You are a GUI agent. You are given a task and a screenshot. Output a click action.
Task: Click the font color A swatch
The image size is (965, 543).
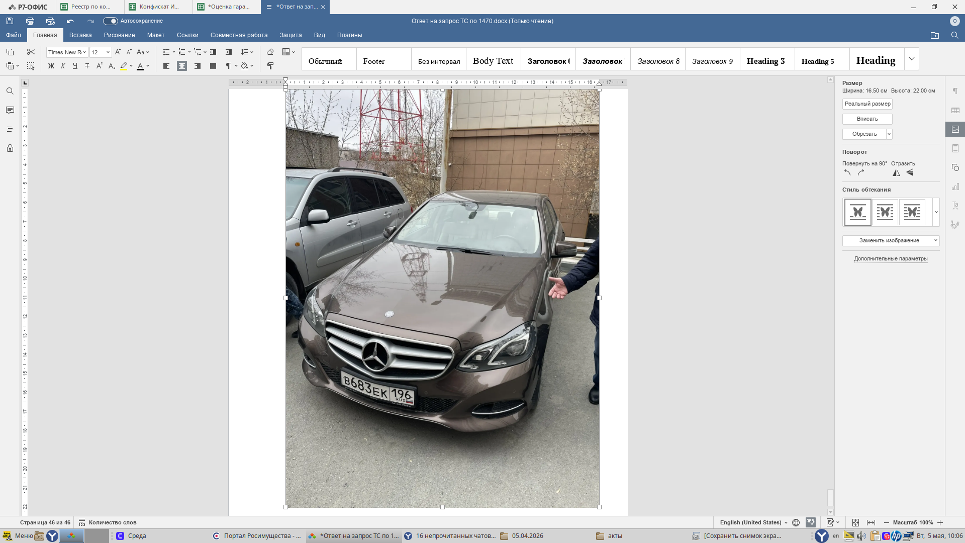(x=140, y=66)
